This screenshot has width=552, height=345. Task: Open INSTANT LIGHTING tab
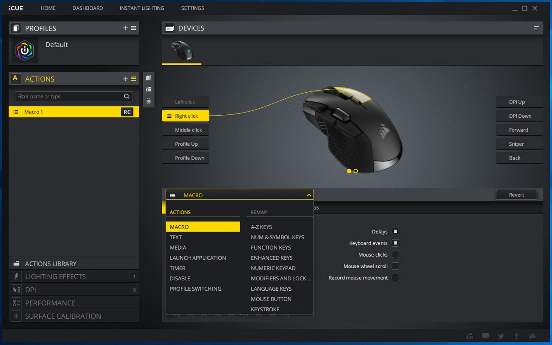point(142,8)
